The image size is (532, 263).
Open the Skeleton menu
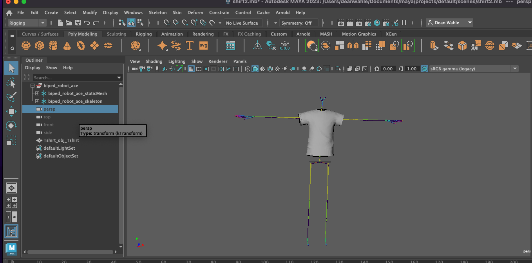coord(157,13)
